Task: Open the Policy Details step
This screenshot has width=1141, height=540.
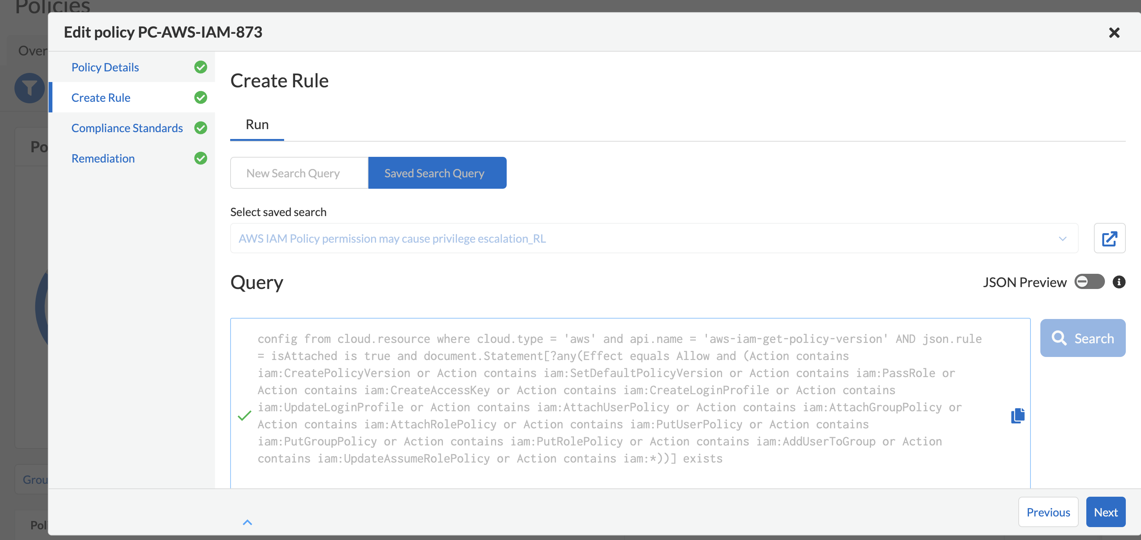Action: click(x=105, y=67)
